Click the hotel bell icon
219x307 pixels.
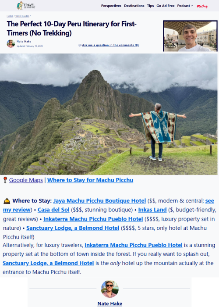click(7, 201)
